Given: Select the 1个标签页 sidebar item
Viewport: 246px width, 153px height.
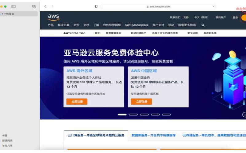Looking at the screenshot, I should [18, 14].
